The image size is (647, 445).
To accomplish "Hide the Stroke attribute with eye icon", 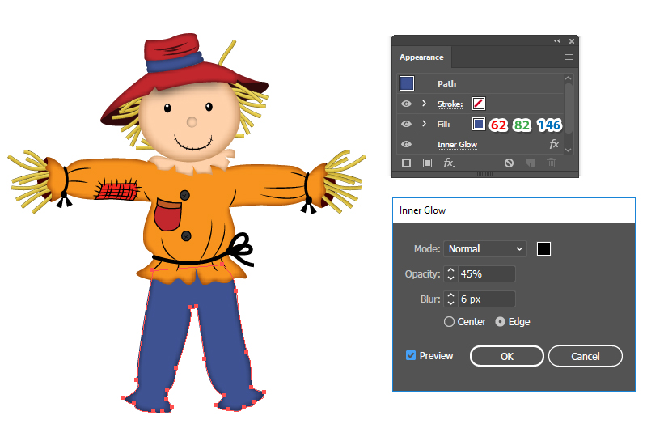I will [x=406, y=104].
